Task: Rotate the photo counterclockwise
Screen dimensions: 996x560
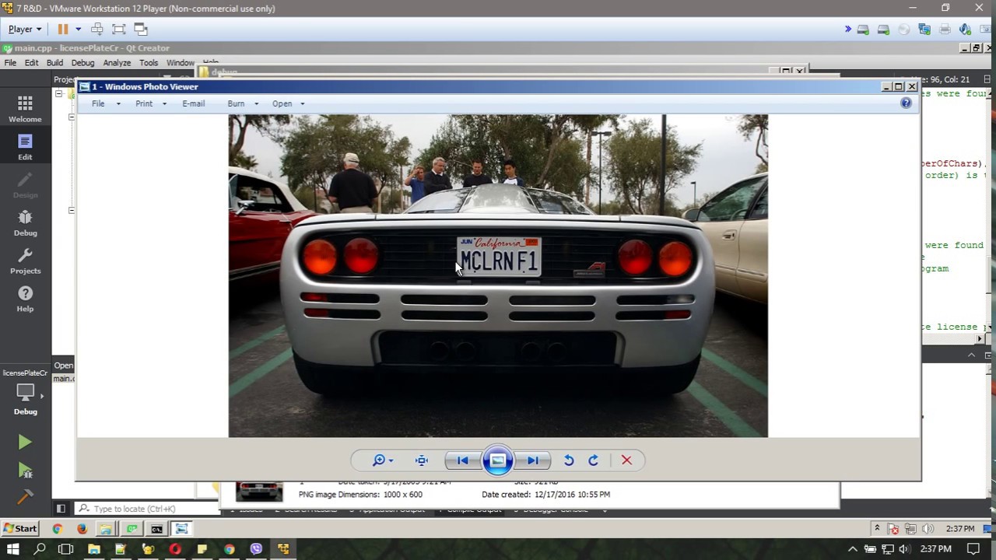Action: [x=569, y=460]
